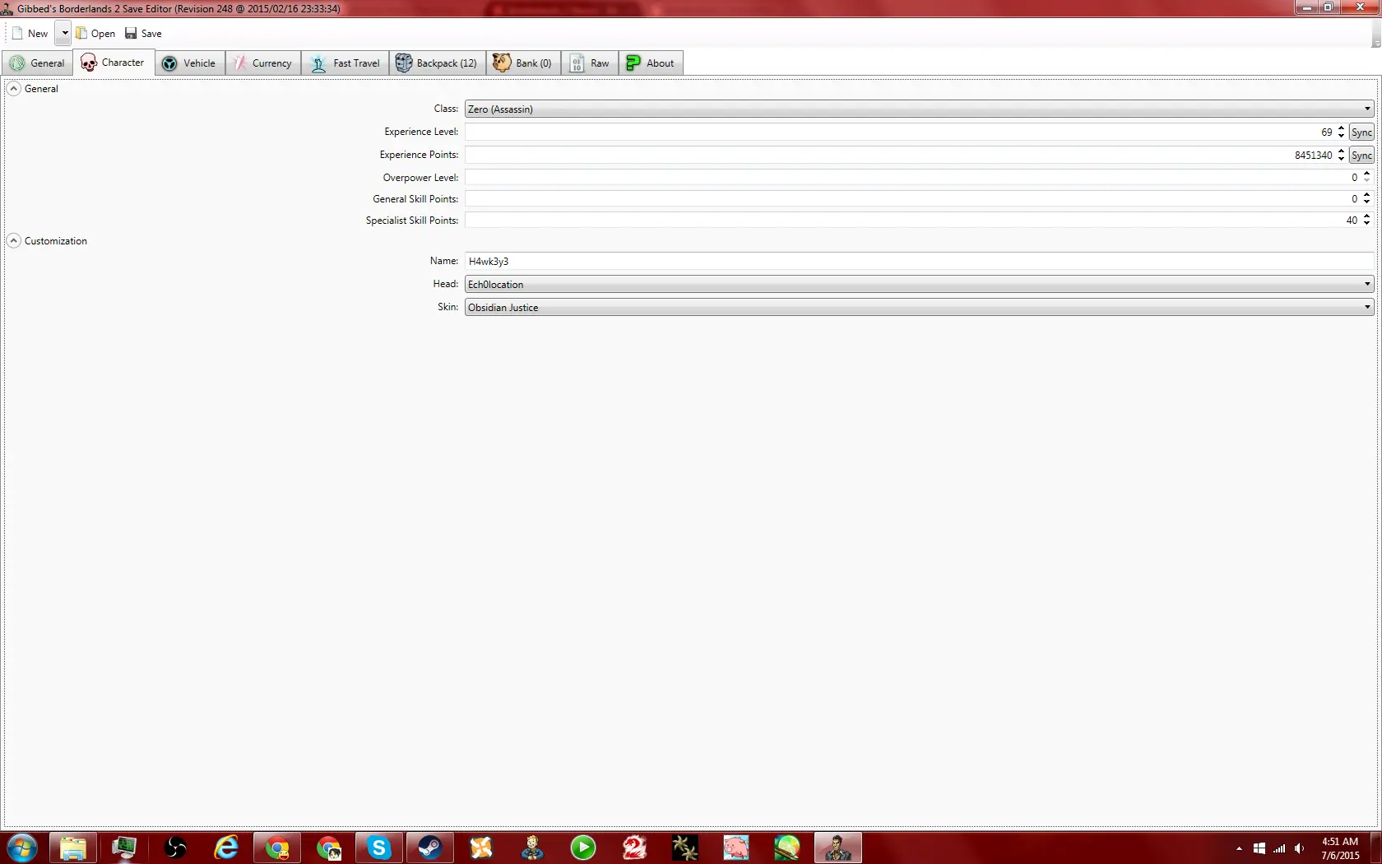
Task: Switch to the General tab
Action: [x=38, y=63]
